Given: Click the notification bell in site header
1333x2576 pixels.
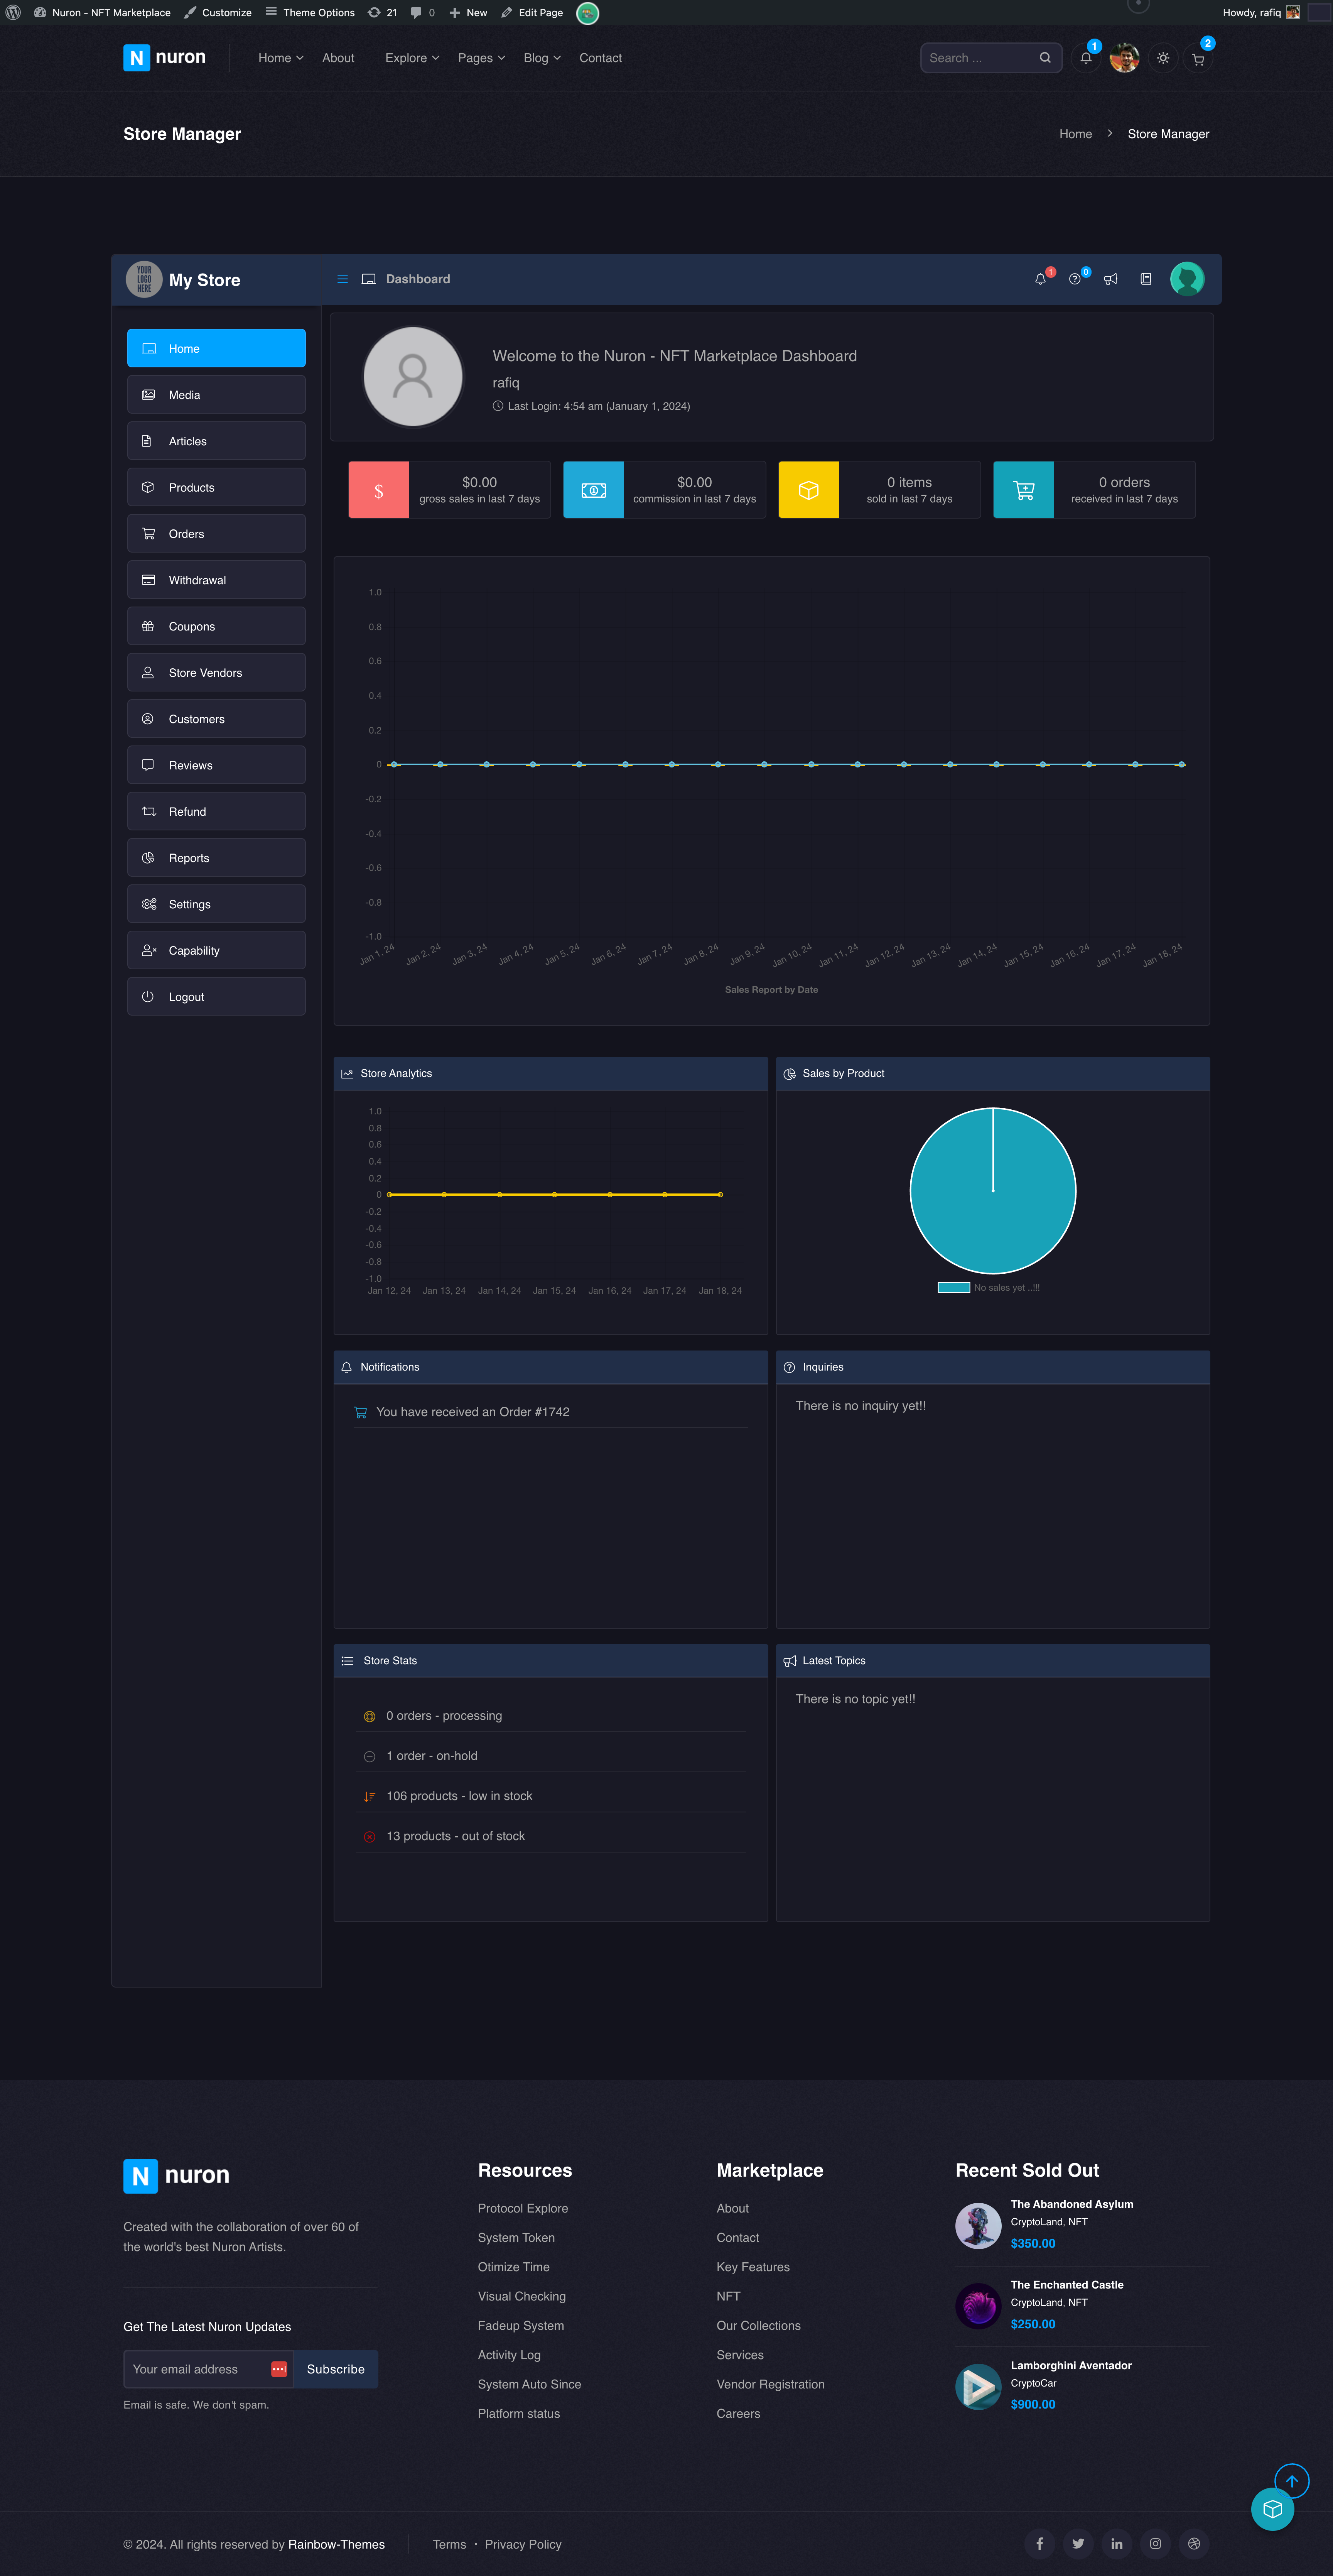Looking at the screenshot, I should [x=1086, y=58].
